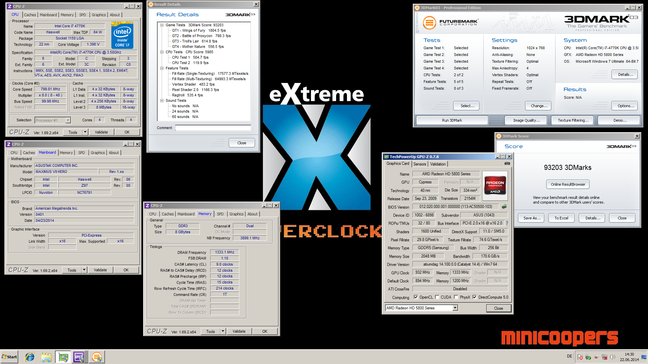Click the Online ResultBrowser button
The image size is (648, 364).
(x=568, y=184)
